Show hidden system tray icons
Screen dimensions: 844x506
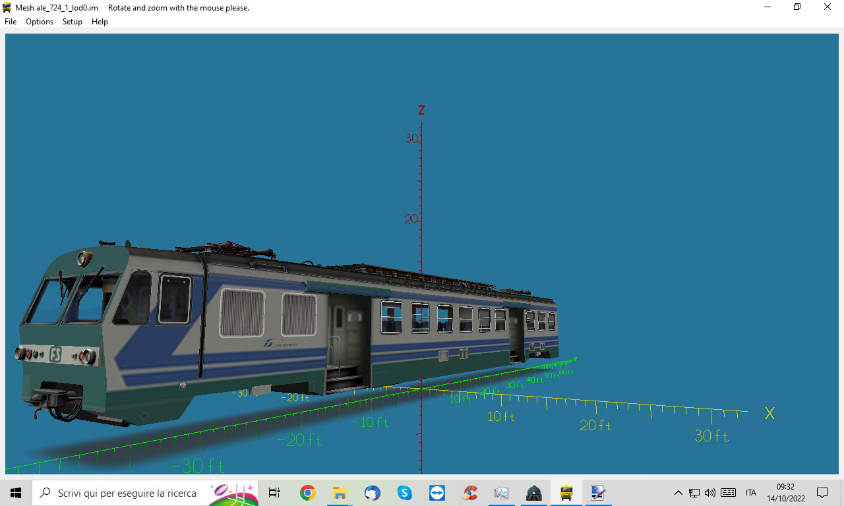(x=678, y=493)
